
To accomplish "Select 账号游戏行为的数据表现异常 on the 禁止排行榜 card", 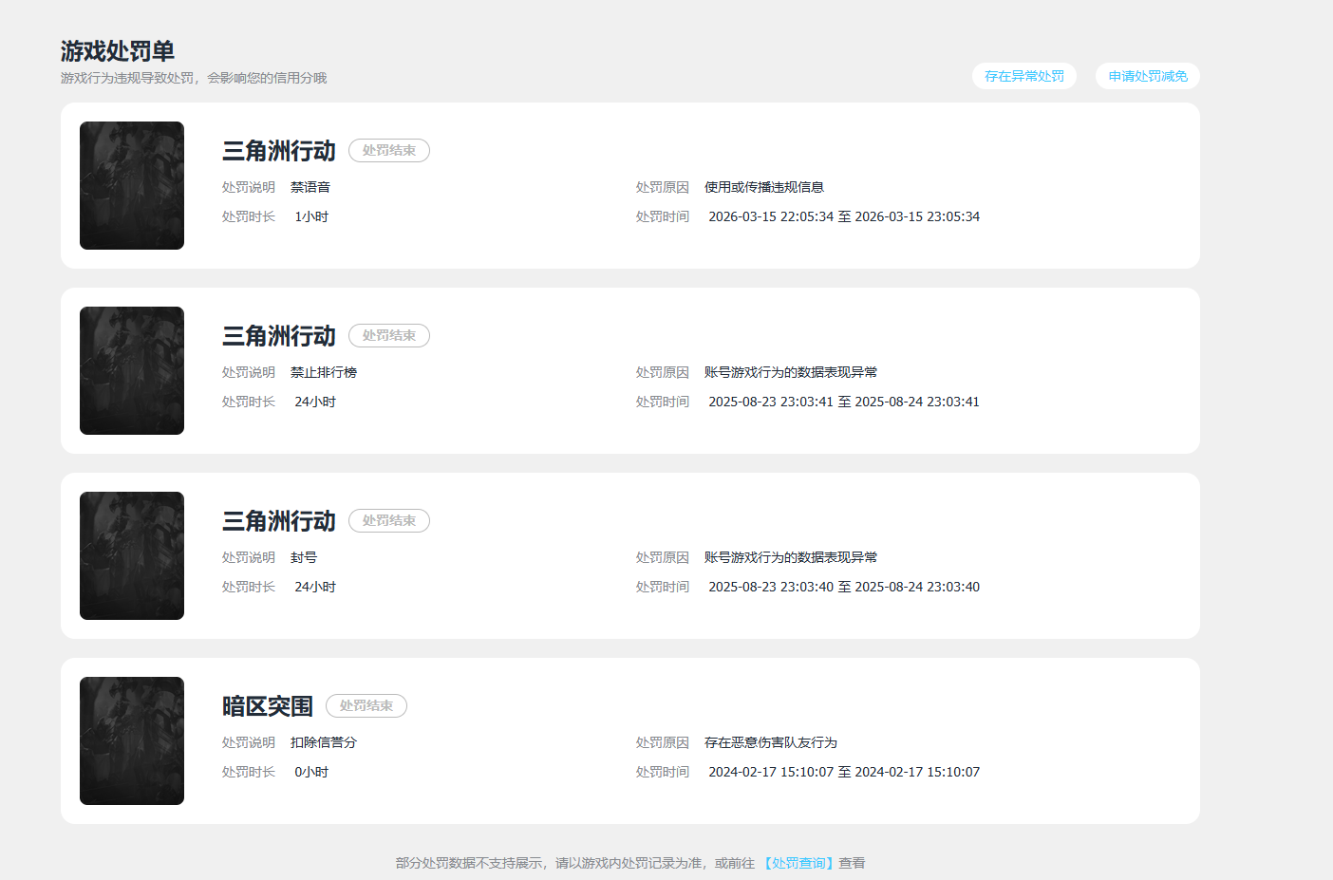I will point(791,372).
